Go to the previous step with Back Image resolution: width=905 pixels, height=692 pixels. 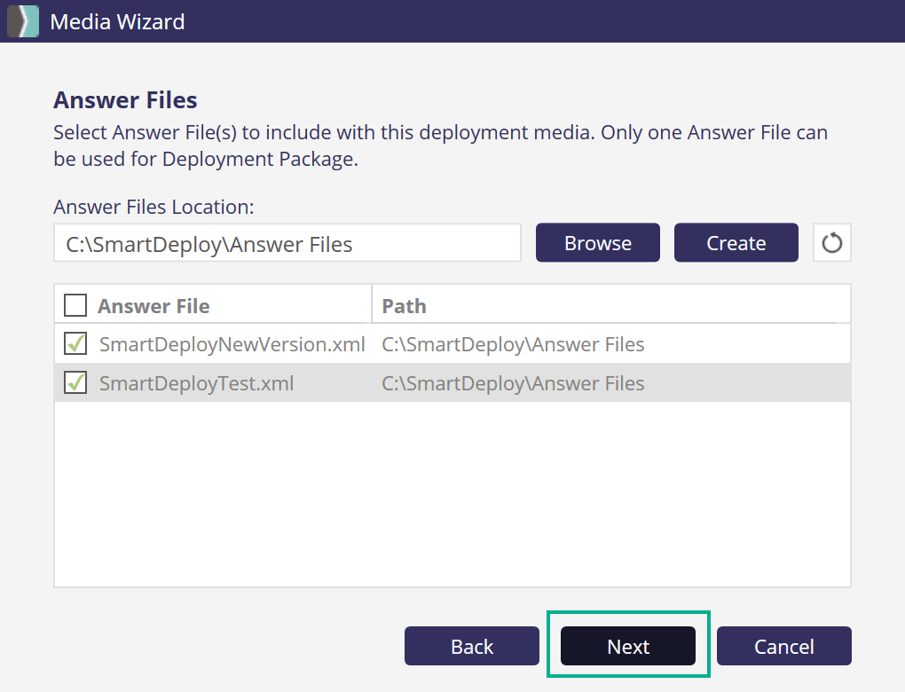(x=471, y=646)
